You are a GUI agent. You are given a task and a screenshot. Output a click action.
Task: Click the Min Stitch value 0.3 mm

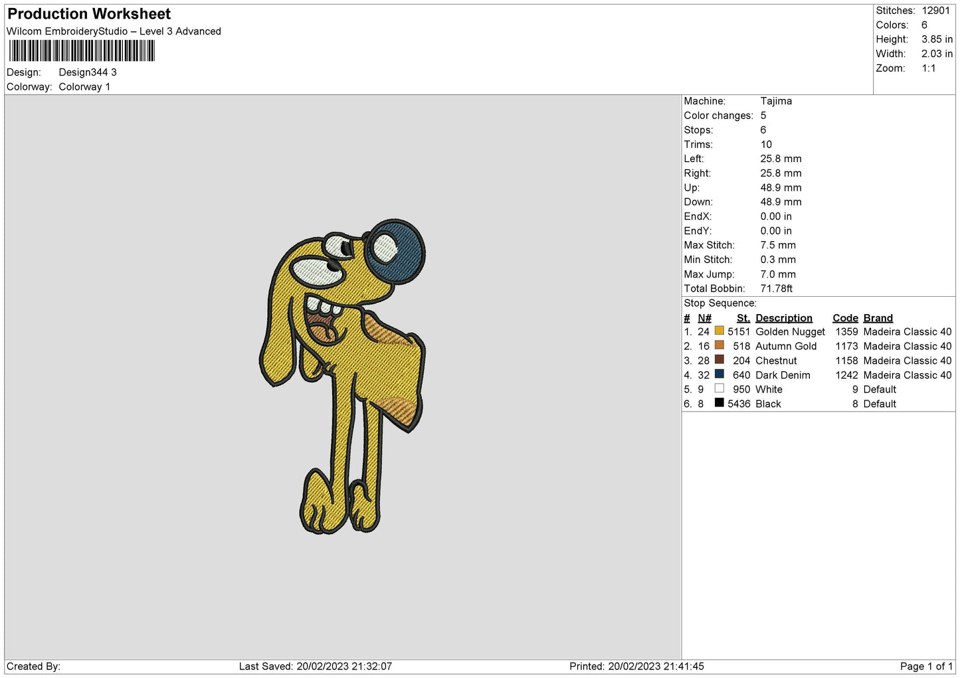click(x=778, y=260)
